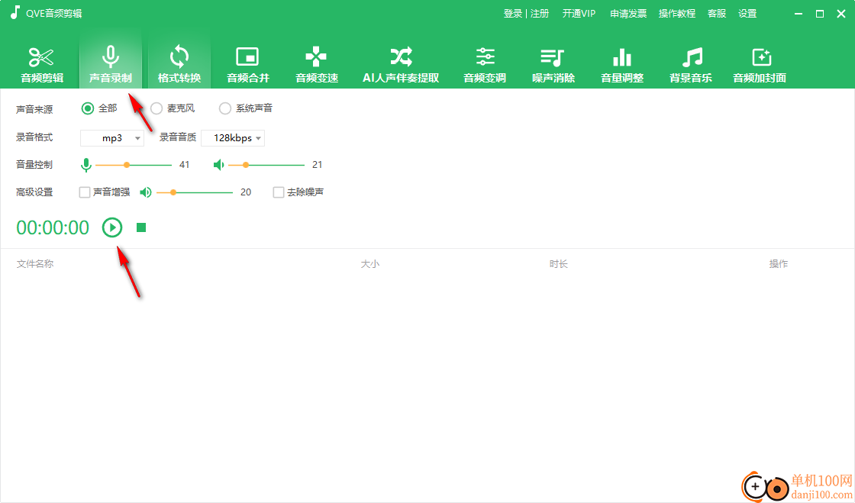Screen dimensions: 855x503
Task: Open the 背景音乐 background music tool
Action: (x=691, y=65)
